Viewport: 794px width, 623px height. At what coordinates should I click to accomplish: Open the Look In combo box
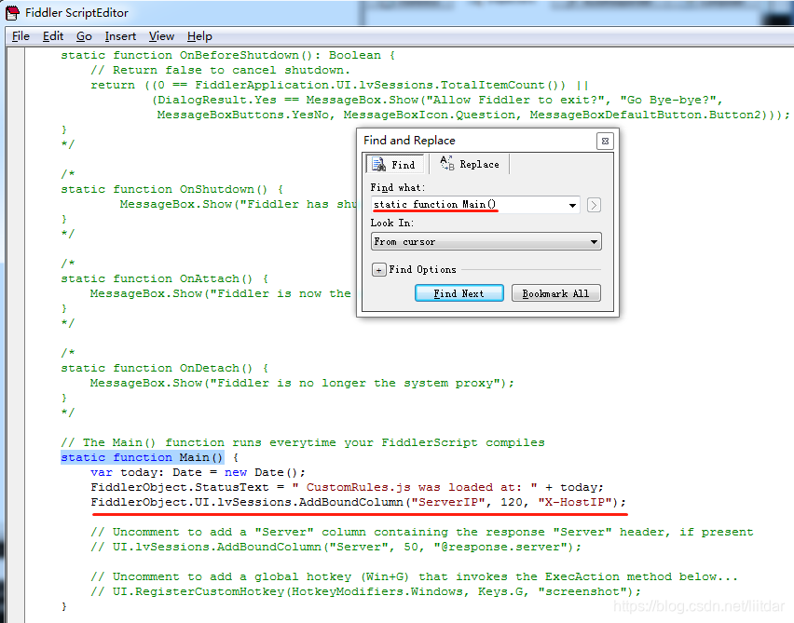(486, 242)
